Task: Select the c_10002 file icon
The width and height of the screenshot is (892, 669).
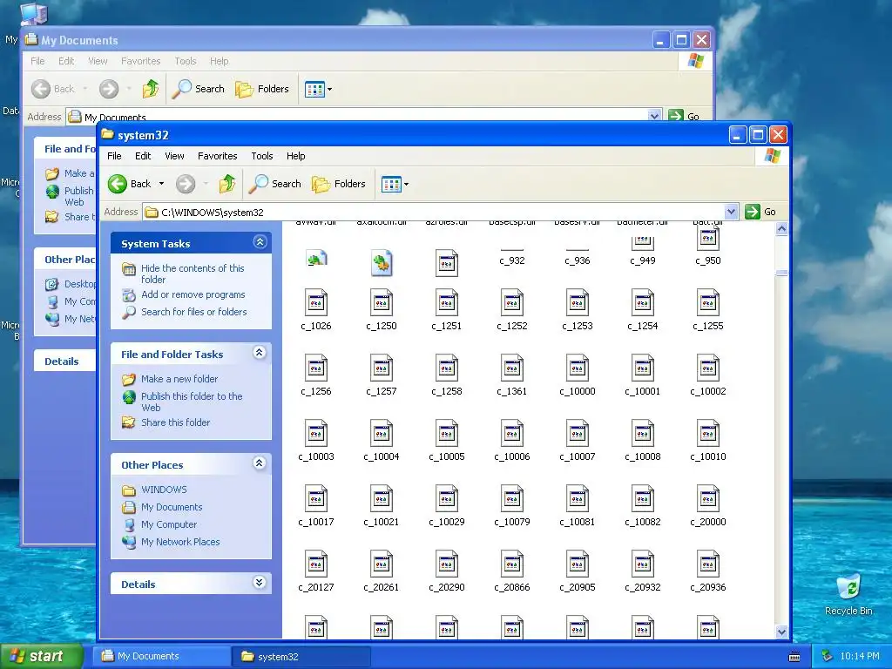Action: coord(708,368)
